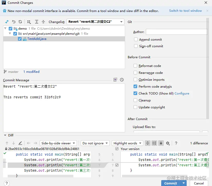Close the Commit Changes dialog
Viewport: 212px width, 186px height.
[206, 3]
